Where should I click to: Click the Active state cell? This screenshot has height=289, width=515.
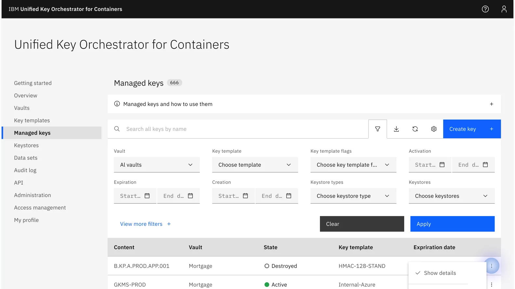click(x=276, y=284)
